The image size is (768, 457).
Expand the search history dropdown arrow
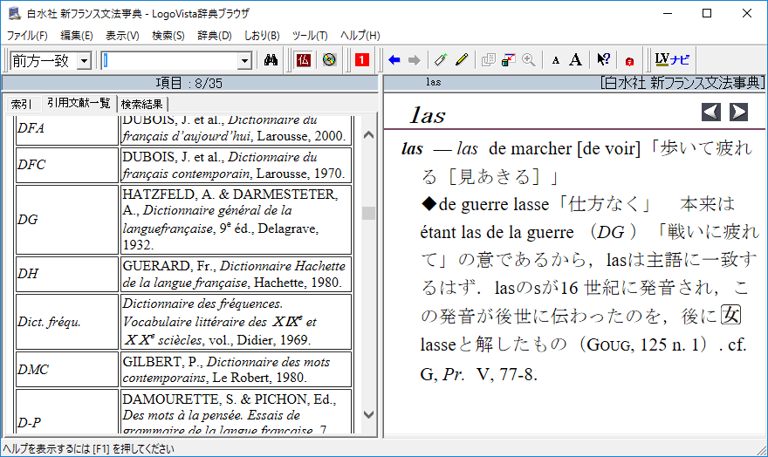point(244,61)
